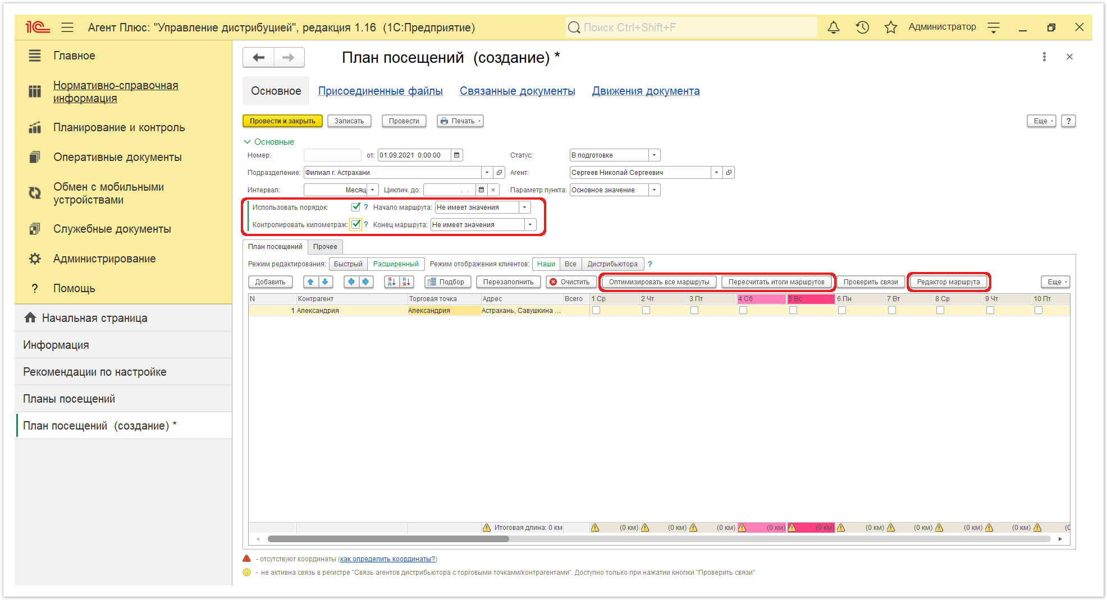Select Быстрый editing mode
Screen dimensions: 1107x600
348,264
